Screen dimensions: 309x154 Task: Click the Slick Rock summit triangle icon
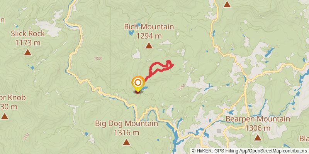[28, 52]
